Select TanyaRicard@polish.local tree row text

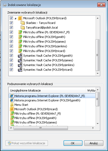(x=42, y=28)
